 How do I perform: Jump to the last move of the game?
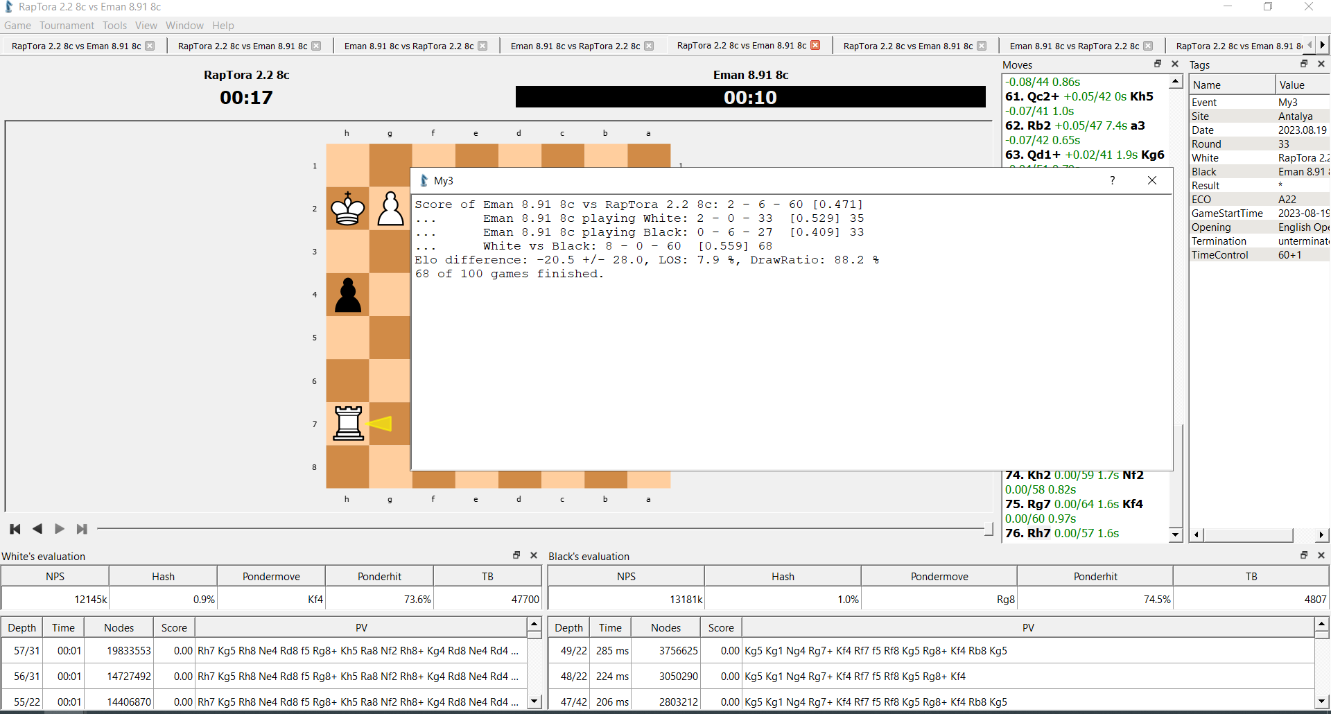pos(82,529)
